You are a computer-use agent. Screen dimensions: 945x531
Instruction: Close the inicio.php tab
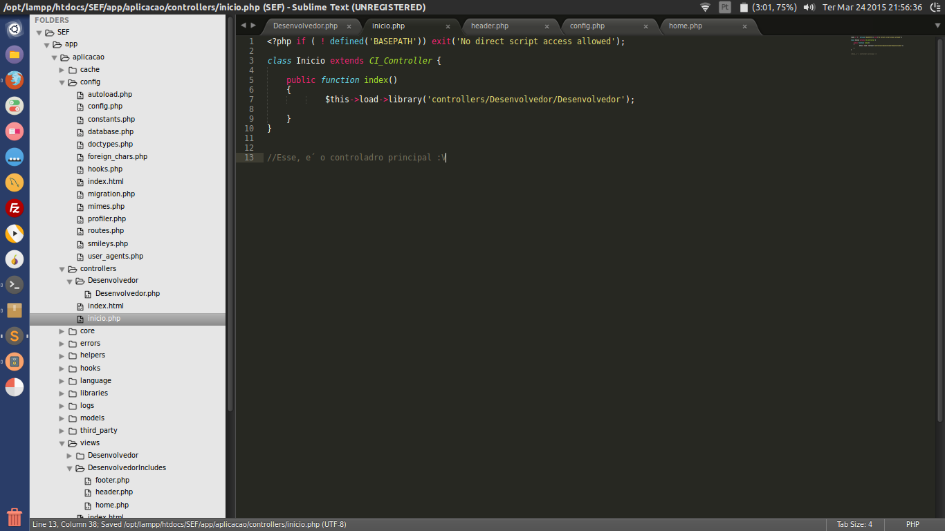click(x=448, y=26)
